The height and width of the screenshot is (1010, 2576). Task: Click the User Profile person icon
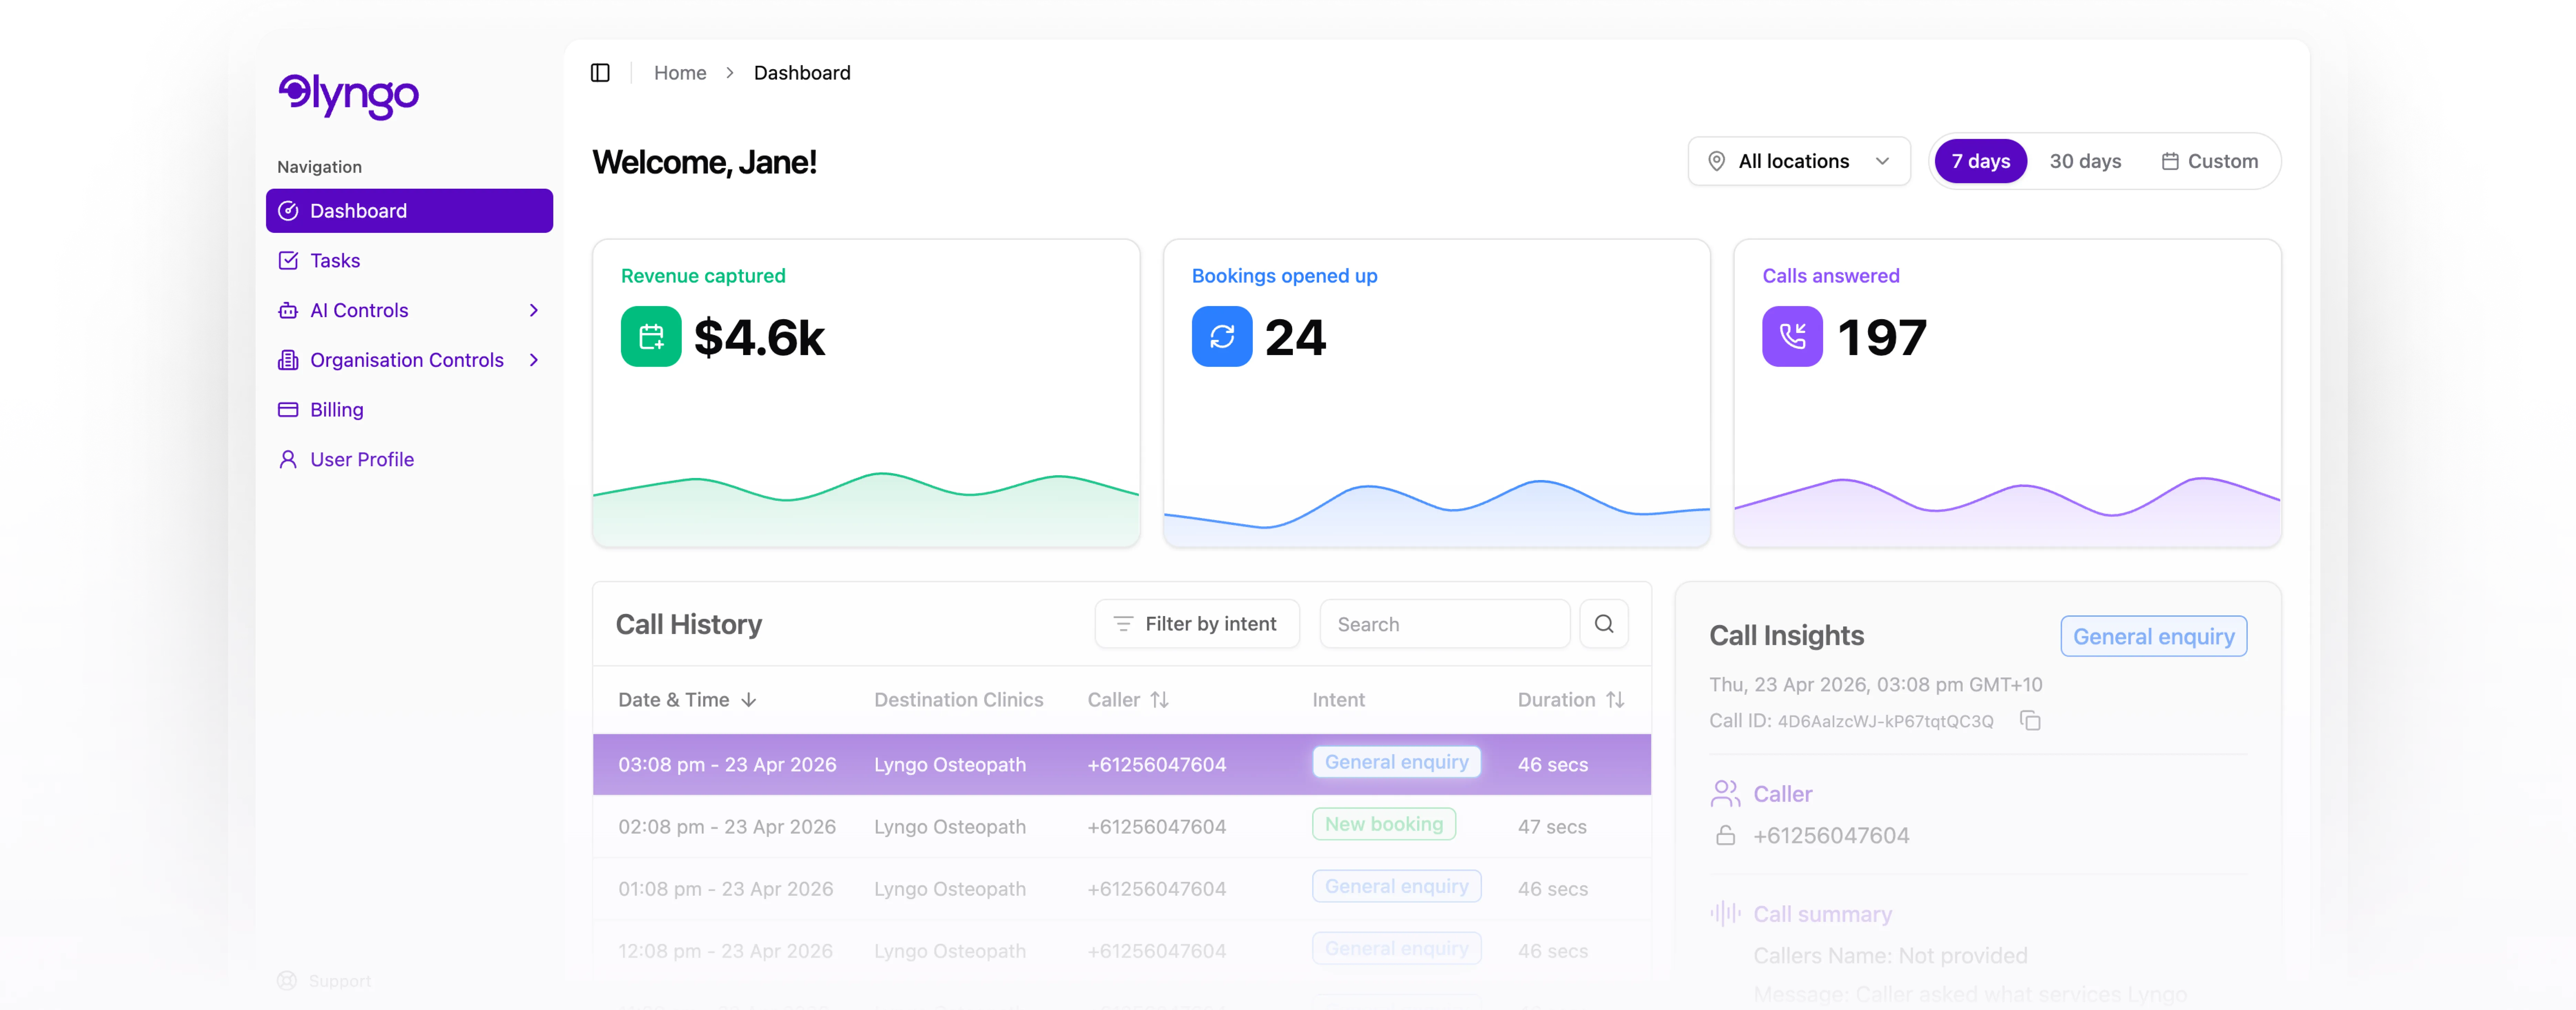click(x=288, y=460)
